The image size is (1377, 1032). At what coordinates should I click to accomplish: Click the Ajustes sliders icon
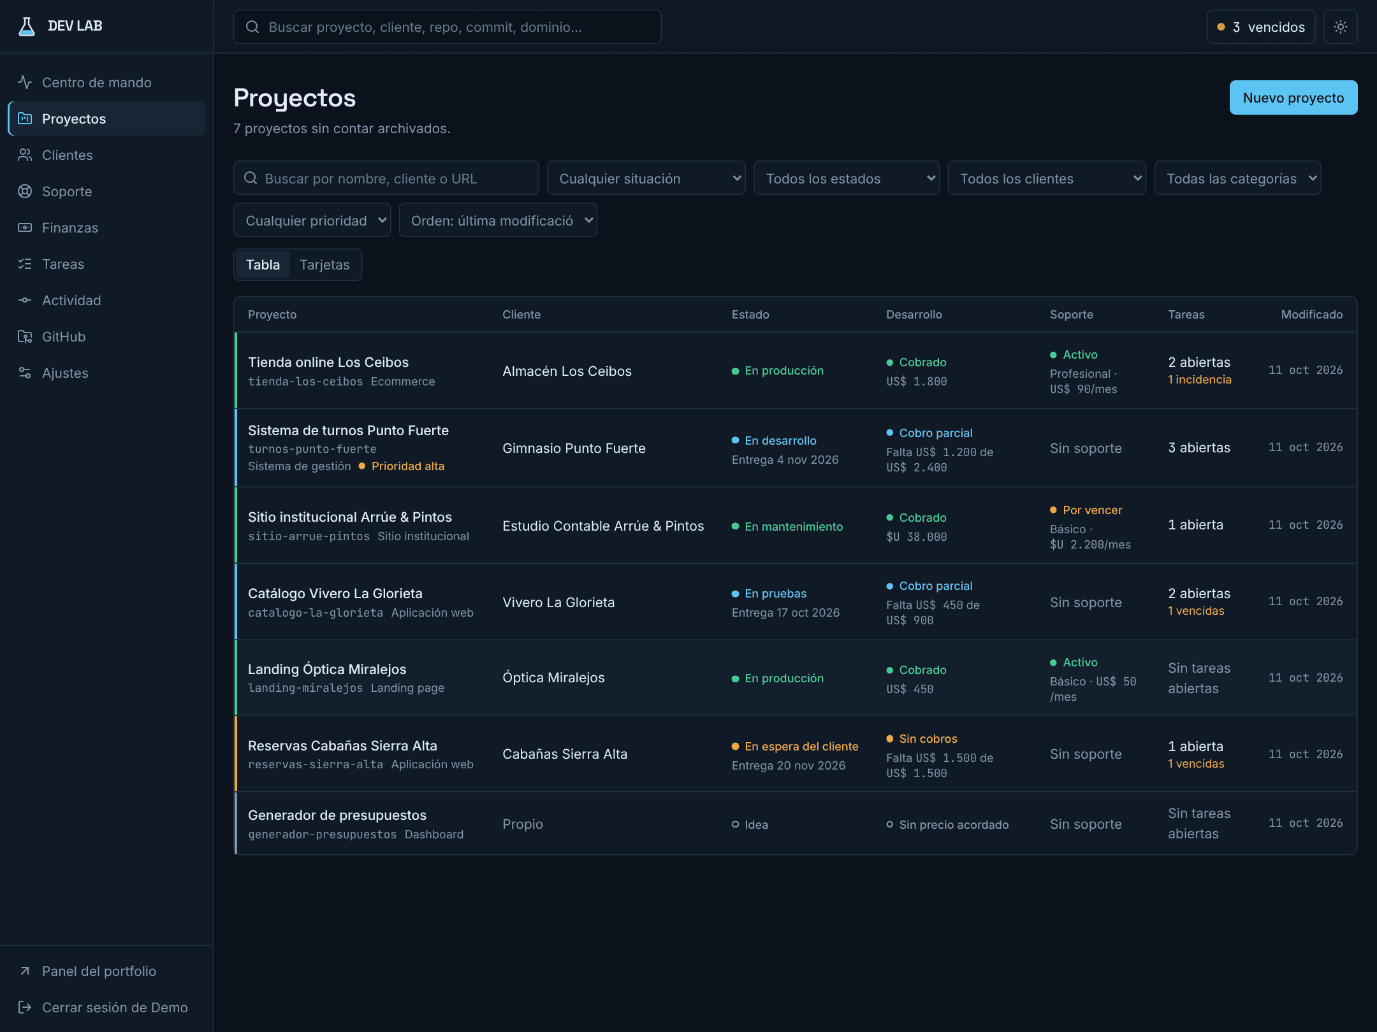[25, 373]
